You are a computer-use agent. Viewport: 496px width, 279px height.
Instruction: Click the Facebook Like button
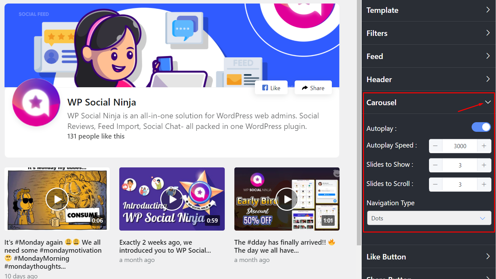pos(271,88)
